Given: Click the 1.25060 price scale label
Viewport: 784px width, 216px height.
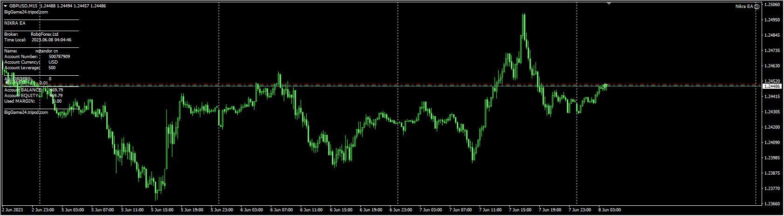Looking at the screenshot, I should pos(772,5).
